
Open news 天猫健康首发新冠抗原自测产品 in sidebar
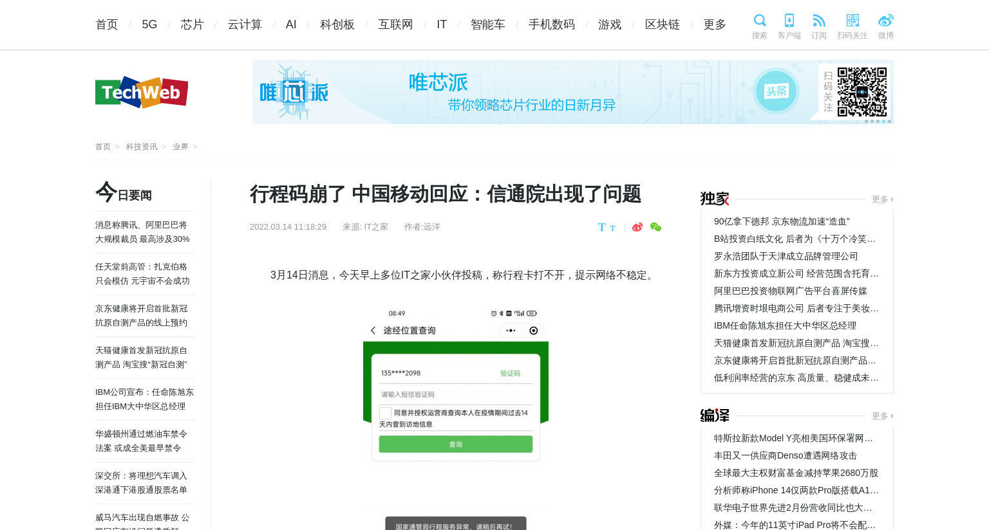142,358
